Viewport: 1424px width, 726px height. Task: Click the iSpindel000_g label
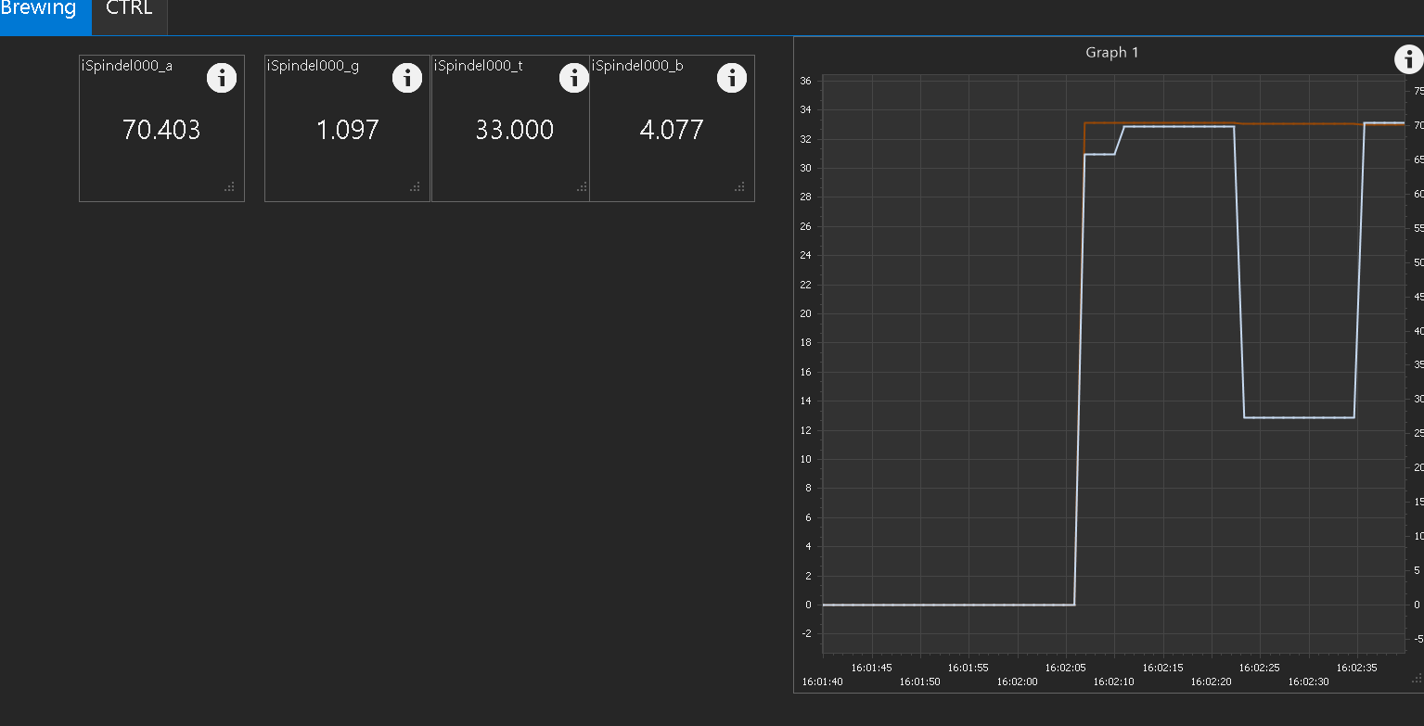point(313,66)
